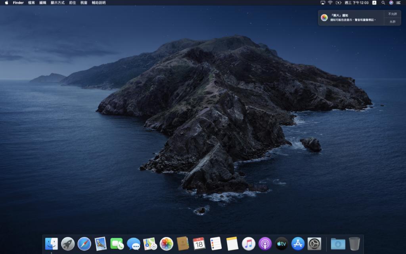Open the Trash in Dock
This screenshot has width=406, height=254.
tap(354, 244)
